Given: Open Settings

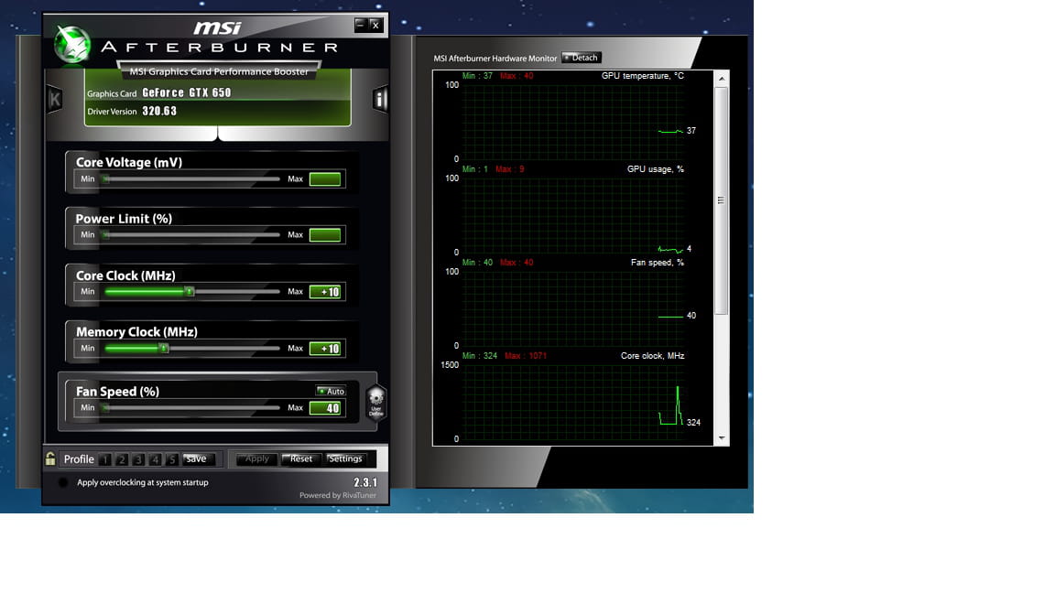Looking at the screenshot, I should (x=345, y=459).
